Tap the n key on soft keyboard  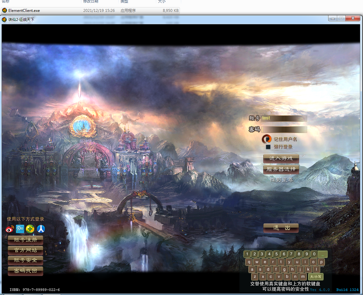click(295, 277)
